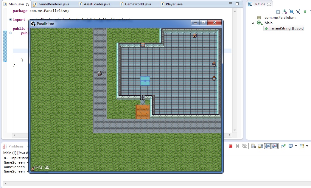Image resolution: width=311 pixels, height=188 pixels.
Task: Minimize the editor area
Action: (230, 3)
